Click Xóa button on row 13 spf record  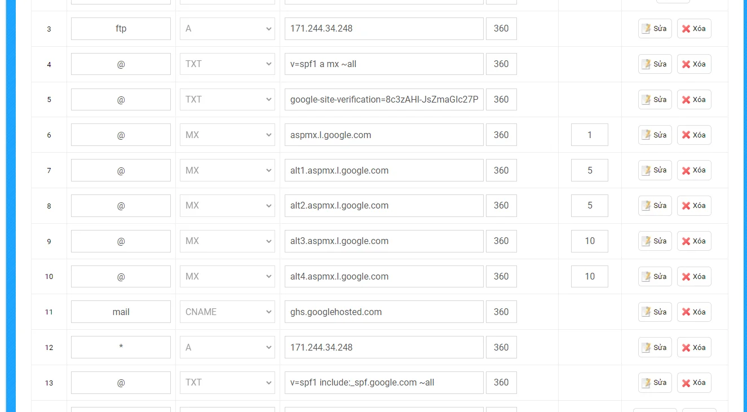point(694,383)
